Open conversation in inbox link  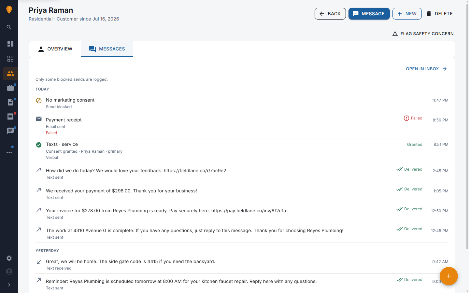tap(426, 69)
